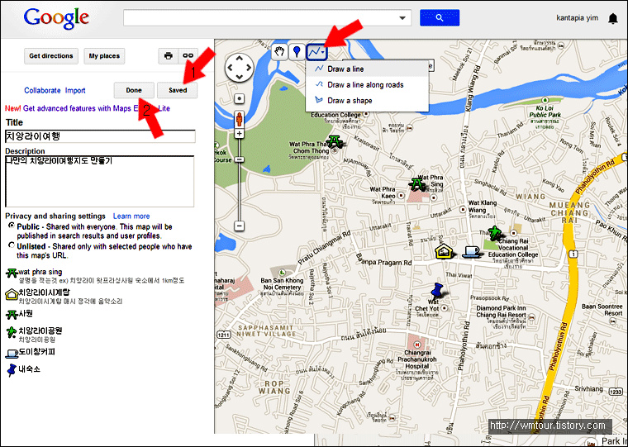Viewport: 628px width, 447px height.
Task: Edit the map Title field
Action: pyautogui.click(x=100, y=136)
